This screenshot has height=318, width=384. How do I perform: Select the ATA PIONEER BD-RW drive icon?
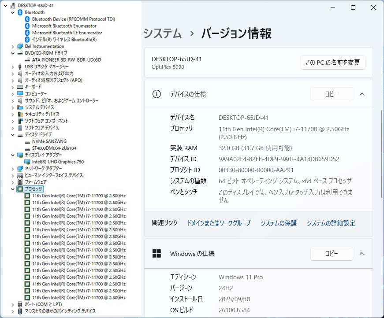point(27,59)
